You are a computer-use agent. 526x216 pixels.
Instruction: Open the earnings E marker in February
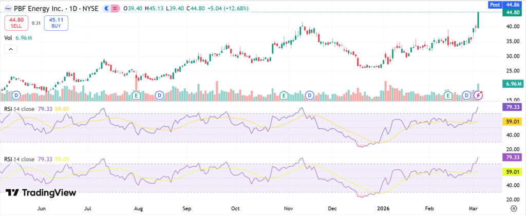tap(447, 95)
